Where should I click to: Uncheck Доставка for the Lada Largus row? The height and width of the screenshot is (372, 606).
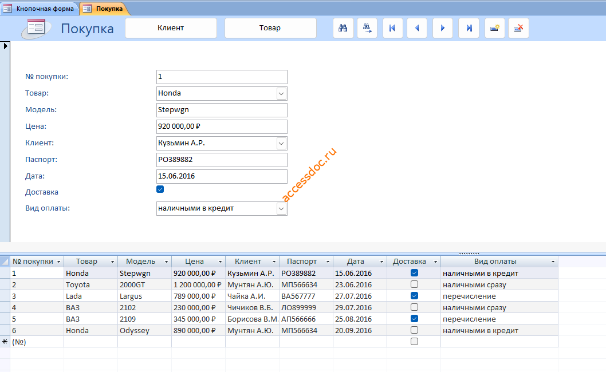[x=414, y=296]
